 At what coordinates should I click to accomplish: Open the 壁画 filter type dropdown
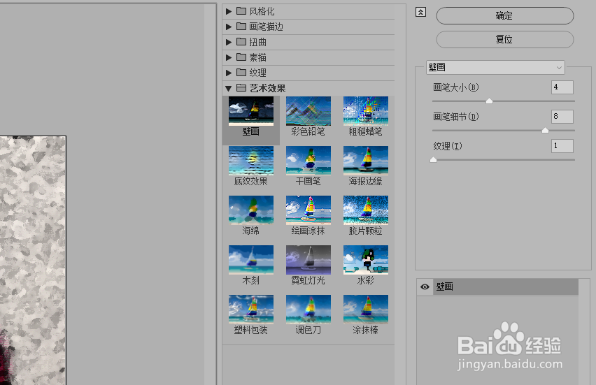(x=495, y=68)
